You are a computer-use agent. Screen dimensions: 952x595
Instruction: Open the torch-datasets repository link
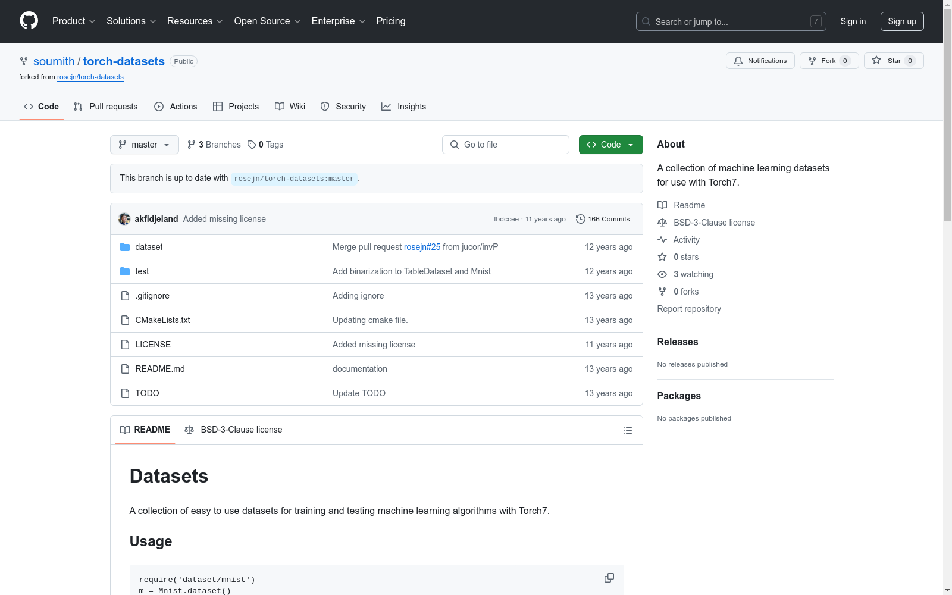[124, 61]
